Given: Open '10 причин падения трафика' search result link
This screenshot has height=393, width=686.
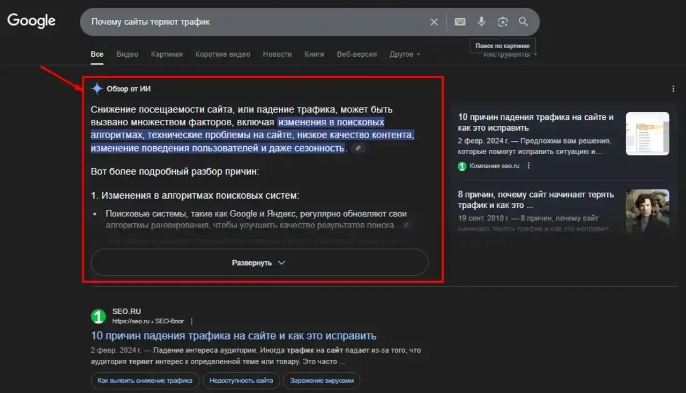Looking at the screenshot, I should coord(233,336).
